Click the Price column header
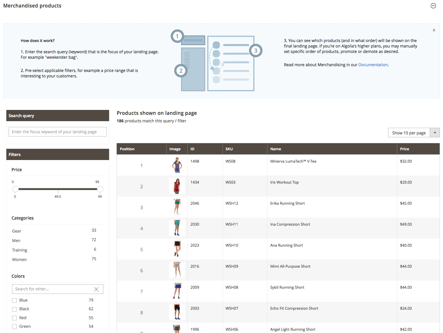 coord(405,149)
